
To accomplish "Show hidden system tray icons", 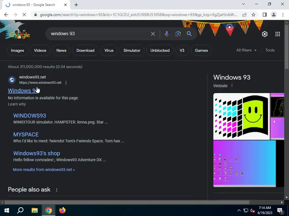I will (239, 210).
